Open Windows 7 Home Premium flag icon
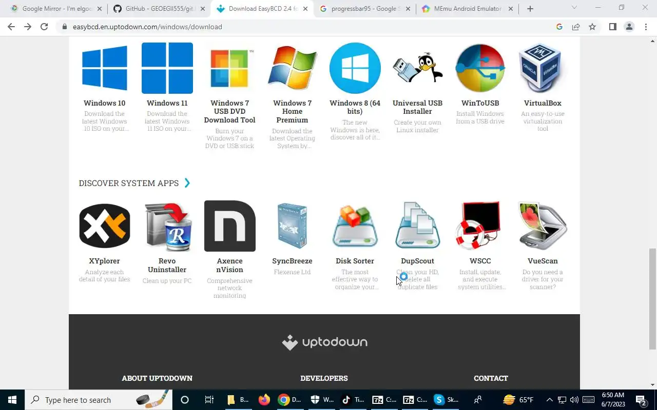657x410 pixels. coord(293,68)
